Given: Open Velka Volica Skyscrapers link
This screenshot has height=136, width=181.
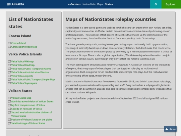Looking at the screenshot, I should (24, 83).
